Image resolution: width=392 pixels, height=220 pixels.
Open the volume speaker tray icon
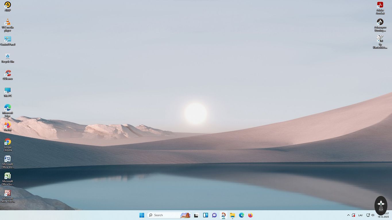[x=373, y=215]
